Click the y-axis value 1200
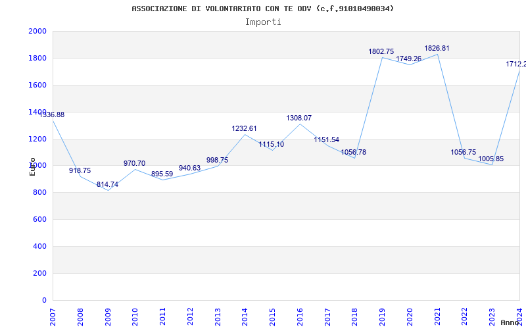Viewport: 526px width, 329px height. 37,139
